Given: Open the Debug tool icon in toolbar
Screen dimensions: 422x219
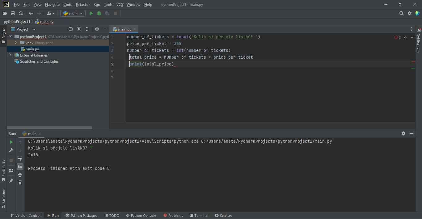Looking at the screenshot, I should (x=99, y=13).
